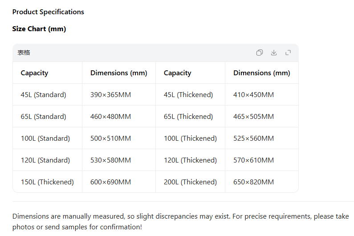Select the 65L (Thickened) cell
The image size is (354, 236).
tap(188, 117)
